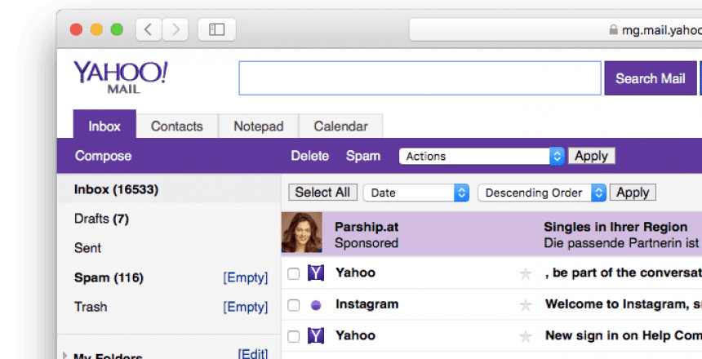Click Apply next to Descending Order
Image resolution: width=702 pixels, height=359 pixels.
click(633, 193)
